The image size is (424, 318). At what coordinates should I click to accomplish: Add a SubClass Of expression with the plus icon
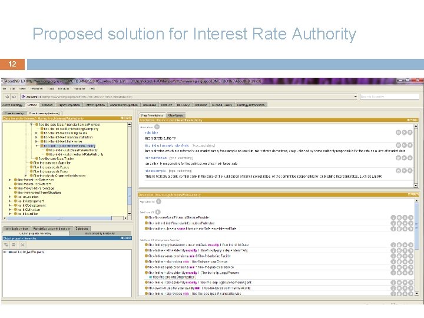tap(158, 212)
